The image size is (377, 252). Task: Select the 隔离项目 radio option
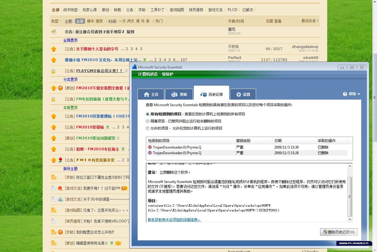coord(148,121)
